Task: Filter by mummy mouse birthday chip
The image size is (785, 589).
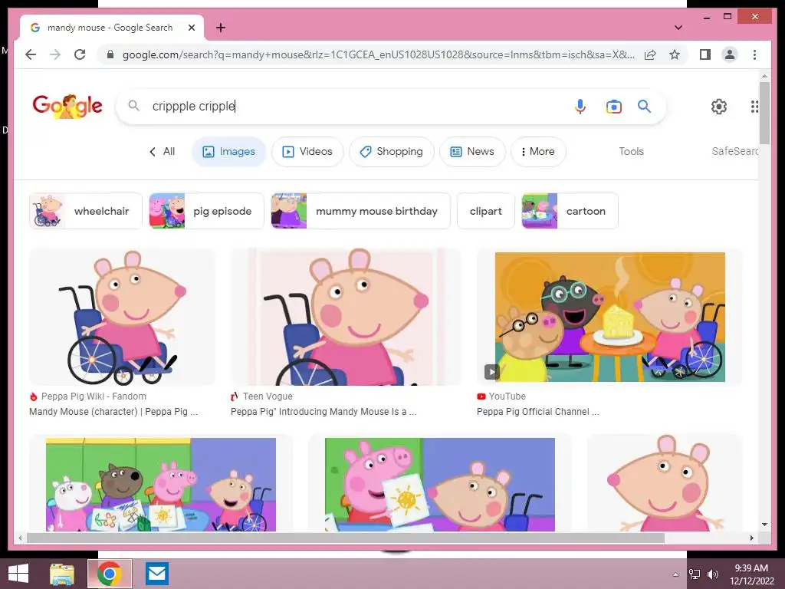Action: pos(360,211)
